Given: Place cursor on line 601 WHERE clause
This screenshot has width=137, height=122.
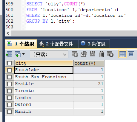Looking at the screenshot, I should tap(76, 15).
